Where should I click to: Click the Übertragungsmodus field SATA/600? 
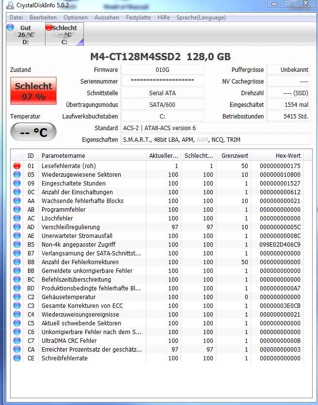point(162,104)
